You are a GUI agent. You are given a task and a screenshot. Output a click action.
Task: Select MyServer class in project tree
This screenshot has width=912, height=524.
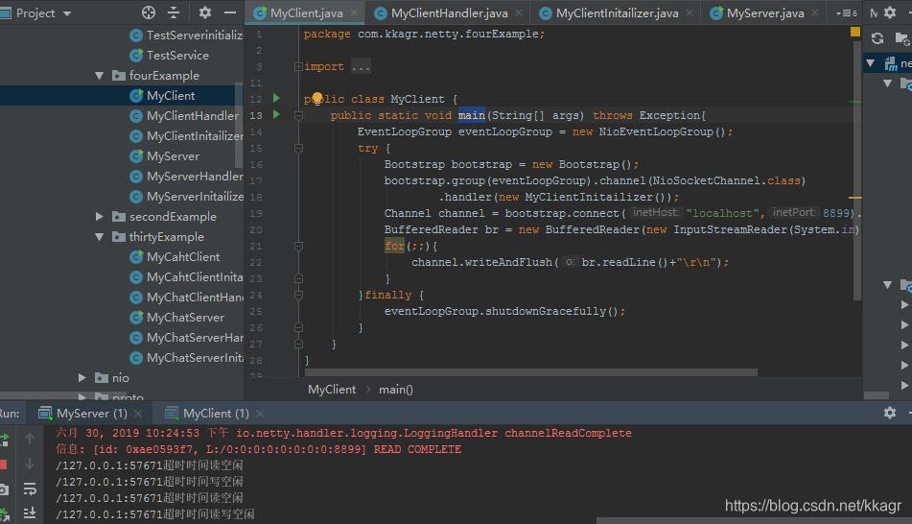(x=165, y=156)
